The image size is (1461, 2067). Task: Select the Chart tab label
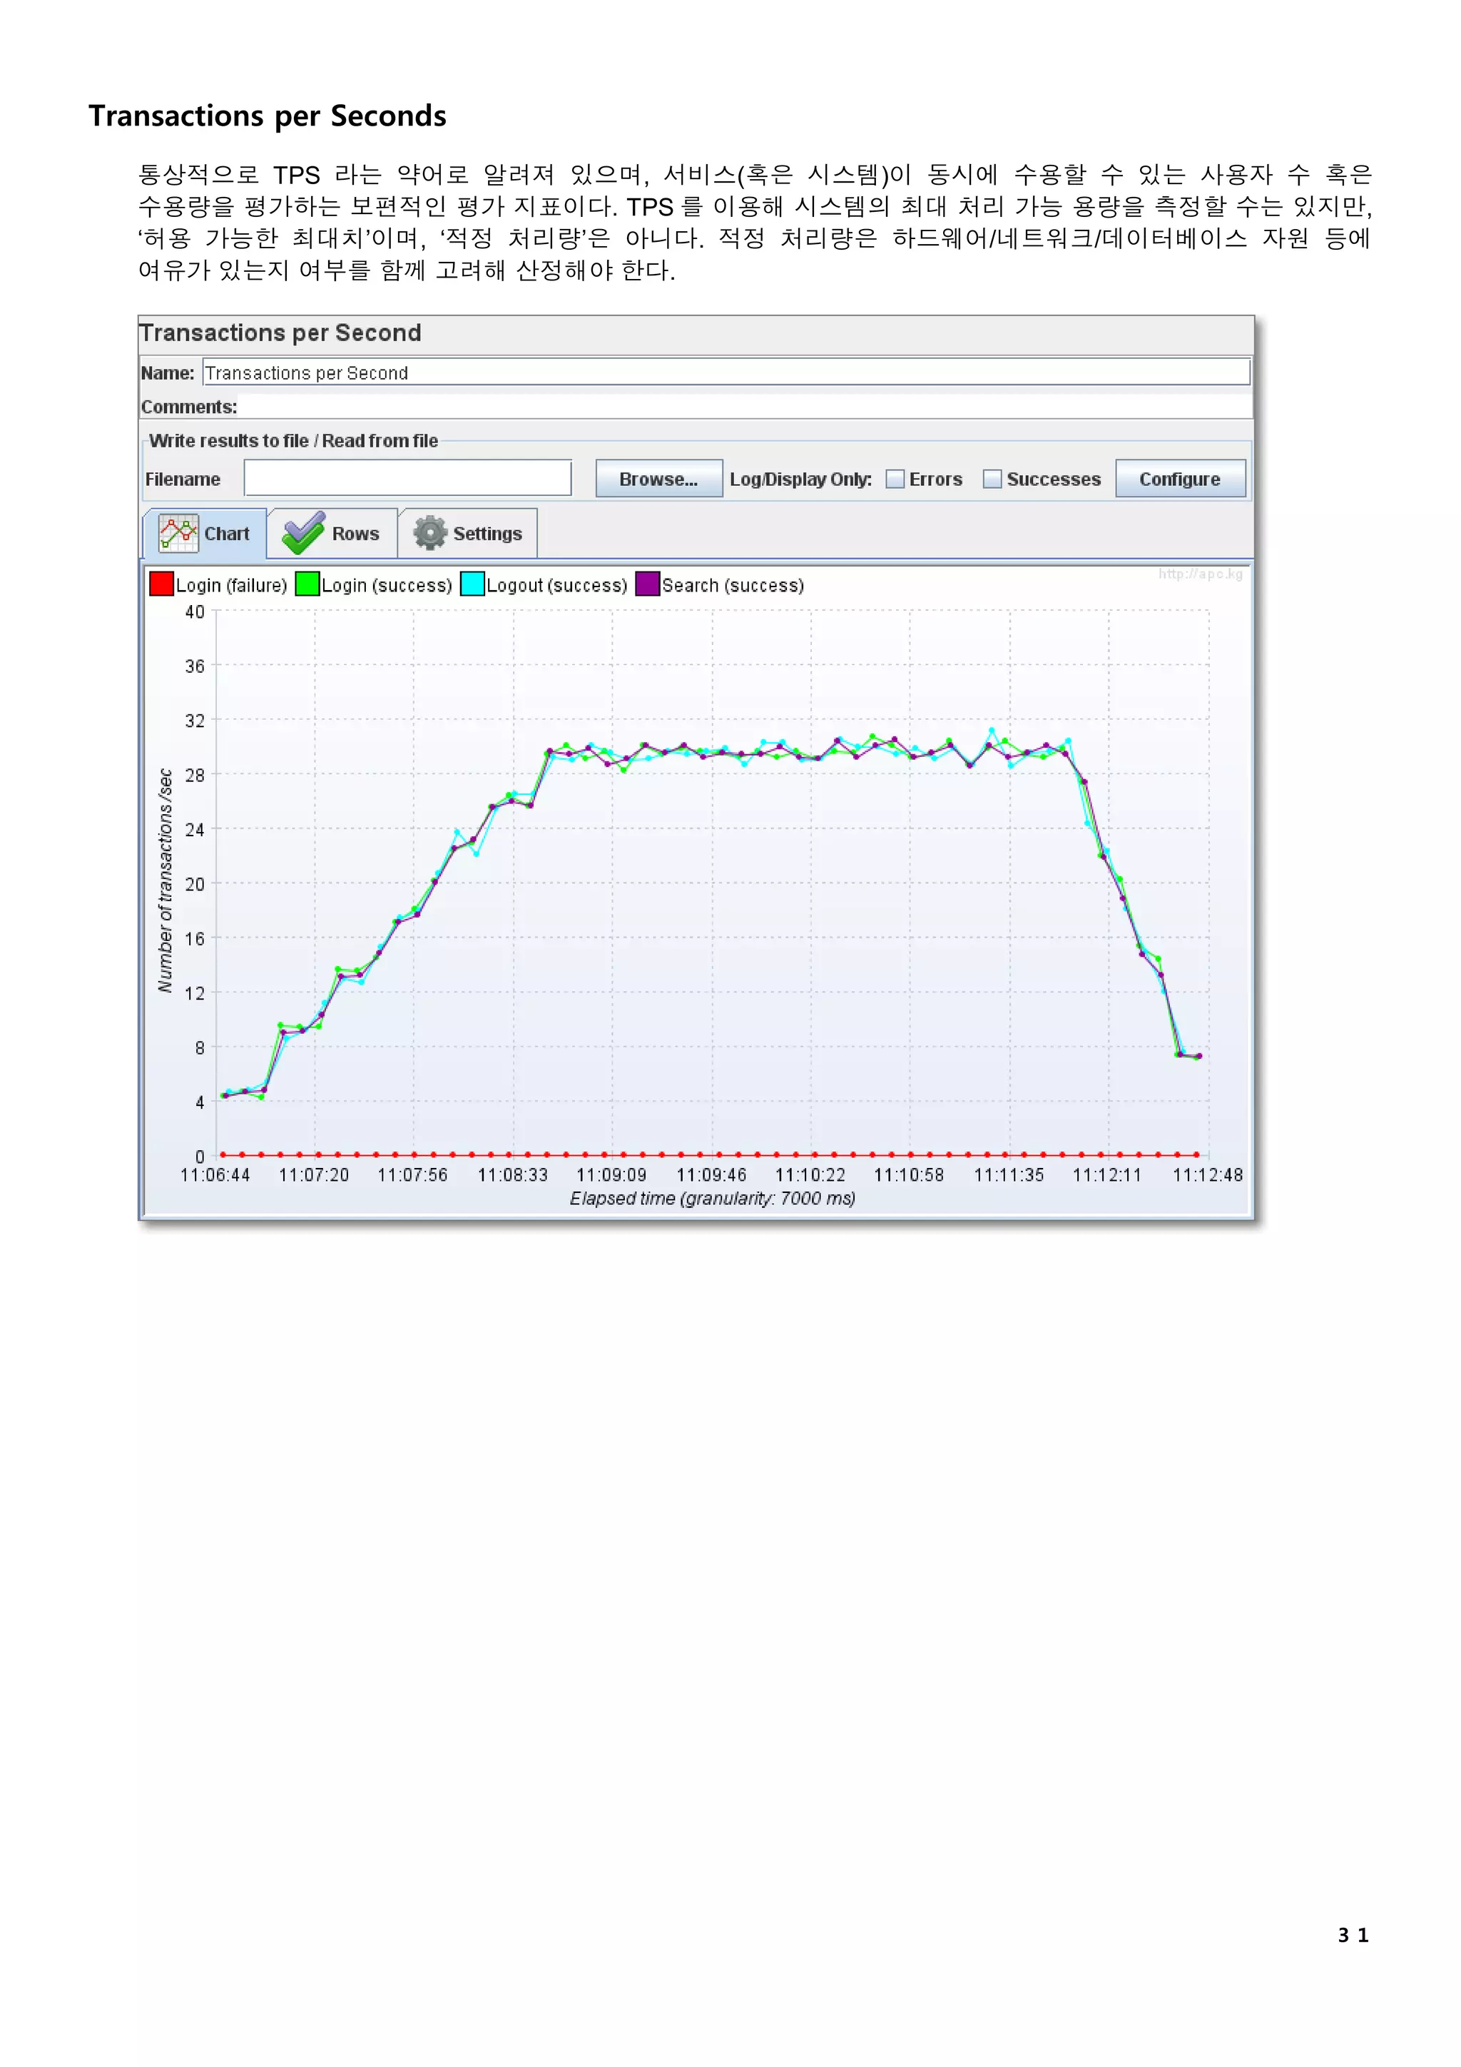click(x=227, y=534)
